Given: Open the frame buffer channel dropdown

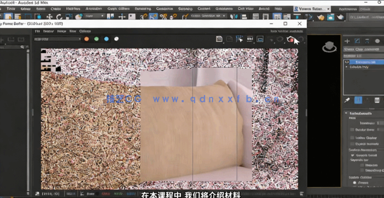Looking at the screenshot, I should click(x=57, y=39).
